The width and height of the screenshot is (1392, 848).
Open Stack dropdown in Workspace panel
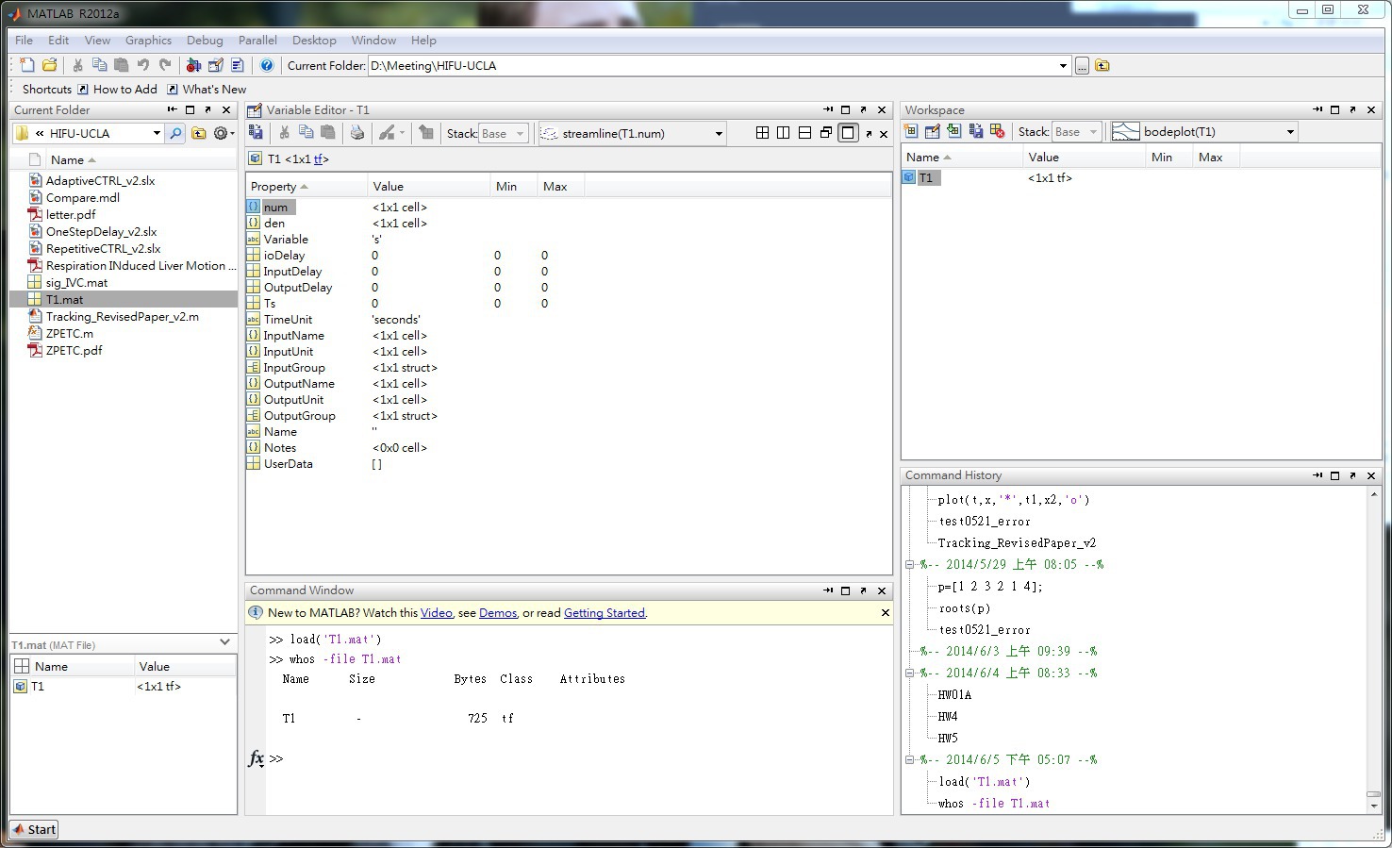(x=1076, y=131)
